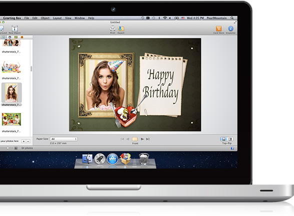Open the View menu

(68, 18)
